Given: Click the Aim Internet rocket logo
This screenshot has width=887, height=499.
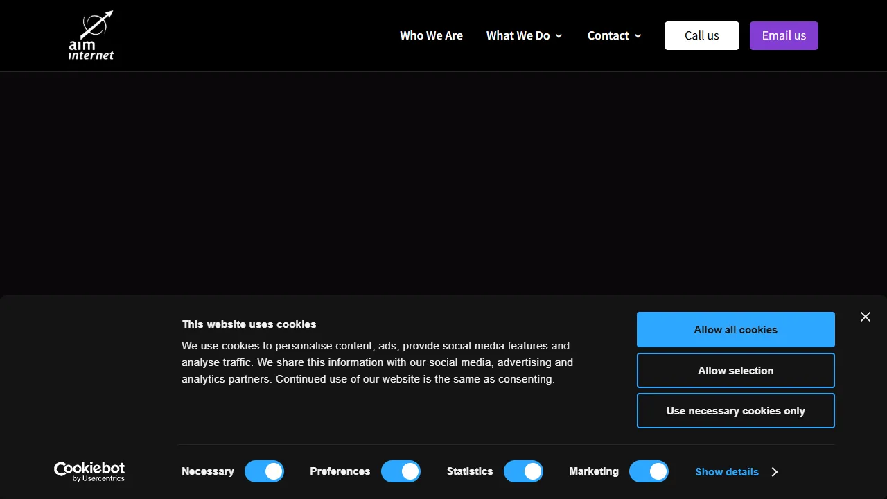Looking at the screenshot, I should [91, 35].
